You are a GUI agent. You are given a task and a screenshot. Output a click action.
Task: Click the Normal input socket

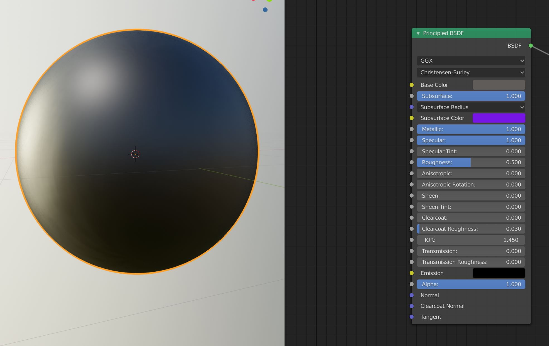pyautogui.click(x=412, y=295)
